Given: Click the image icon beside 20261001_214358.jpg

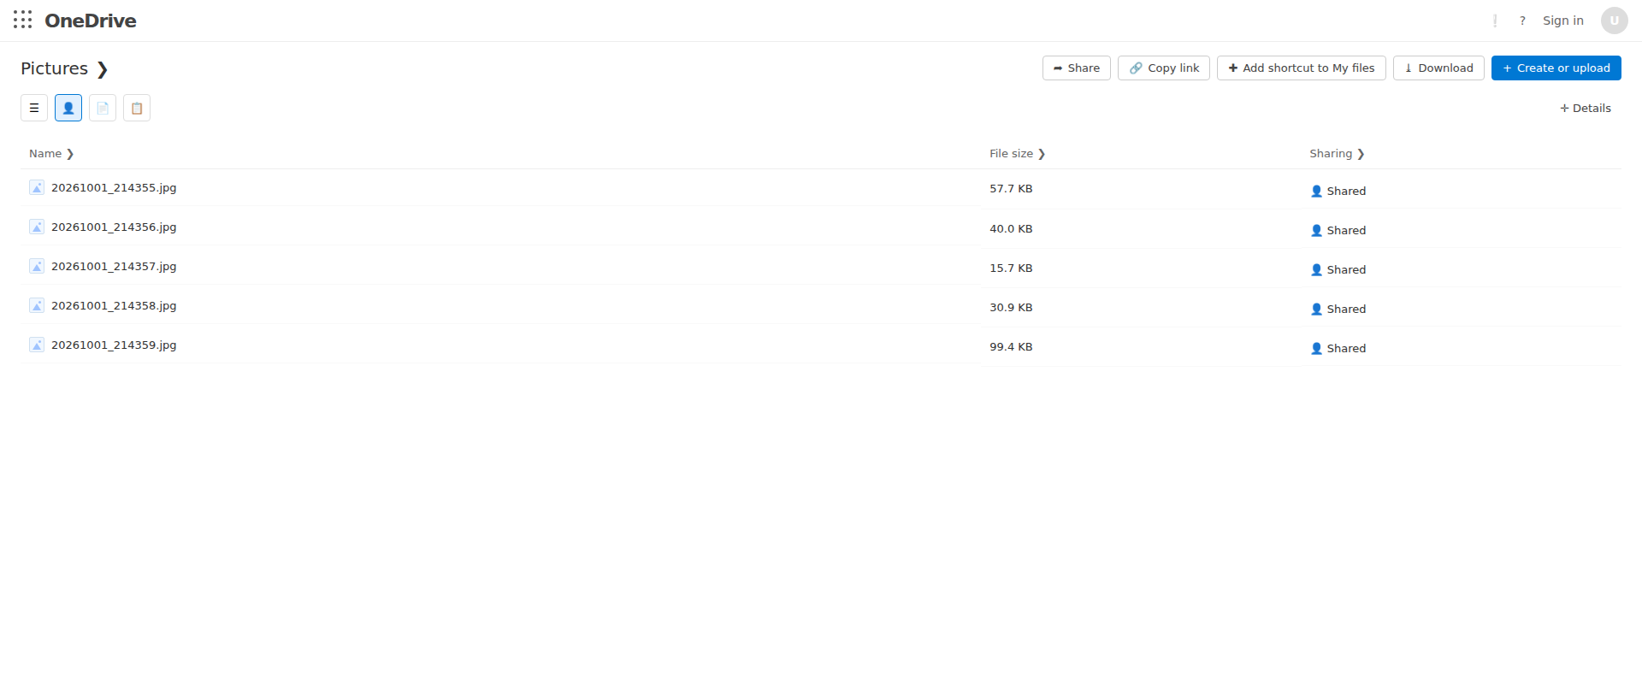Looking at the screenshot, I should [37, 305].
